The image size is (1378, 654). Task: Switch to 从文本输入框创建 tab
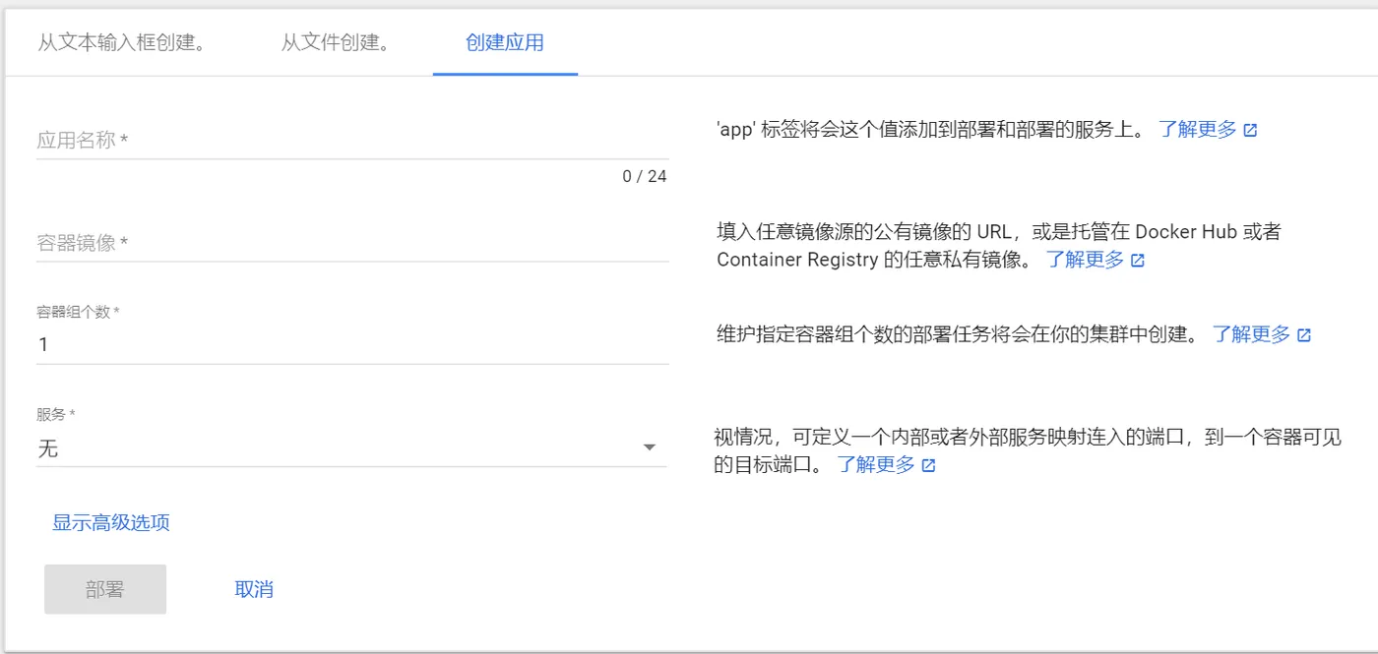122,43
